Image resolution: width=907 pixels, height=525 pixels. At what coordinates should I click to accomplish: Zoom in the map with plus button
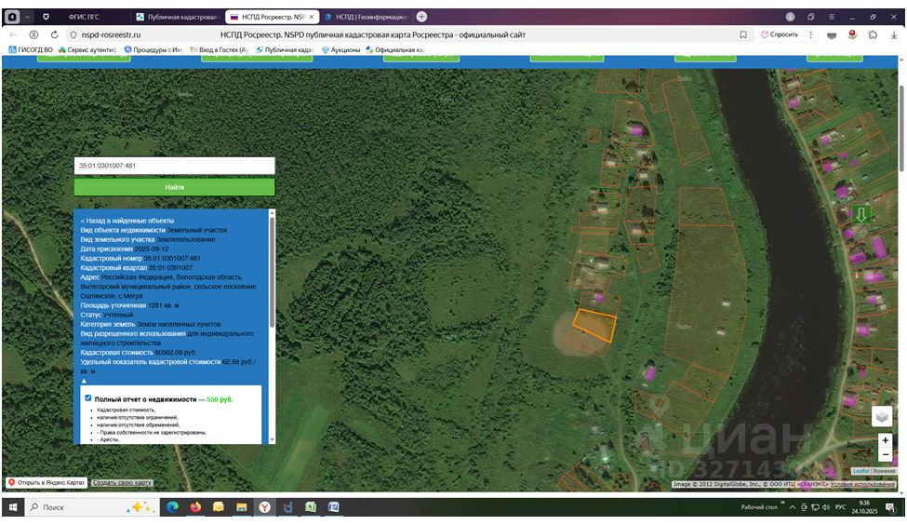(x=885, y=440)
